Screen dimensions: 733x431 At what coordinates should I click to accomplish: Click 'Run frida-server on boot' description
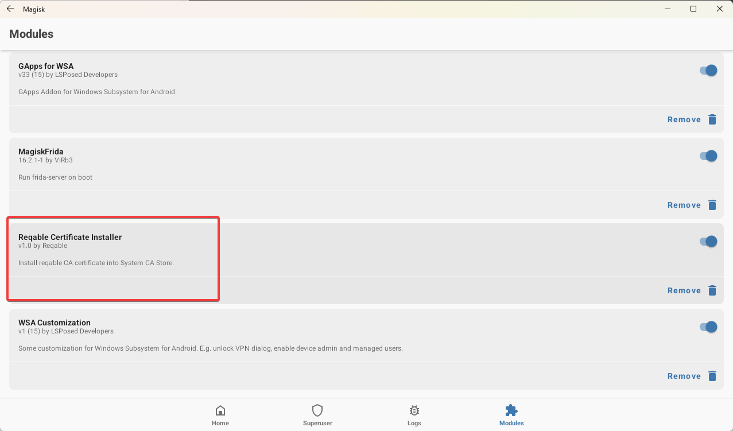(55, 177)
